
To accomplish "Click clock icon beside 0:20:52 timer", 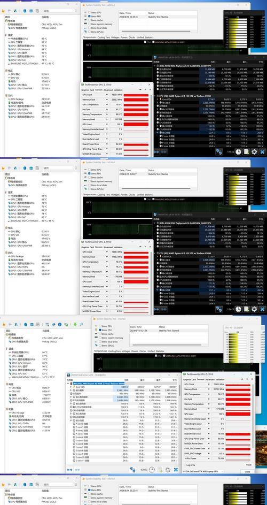I will pos(152,470).
